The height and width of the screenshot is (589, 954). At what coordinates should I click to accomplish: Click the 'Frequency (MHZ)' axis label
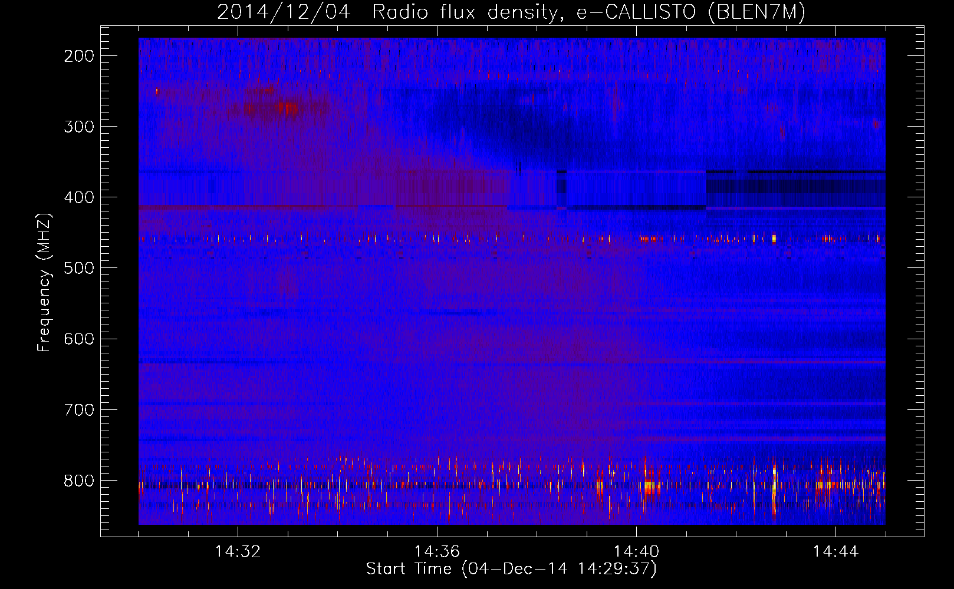pyautogui.click(x=44, y=282)
